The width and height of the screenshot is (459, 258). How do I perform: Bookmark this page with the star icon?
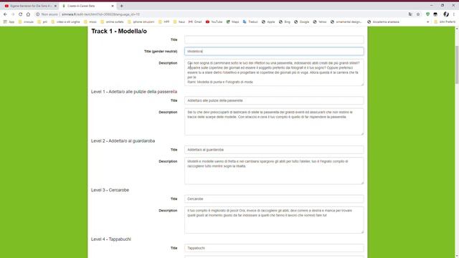(418, 14)
